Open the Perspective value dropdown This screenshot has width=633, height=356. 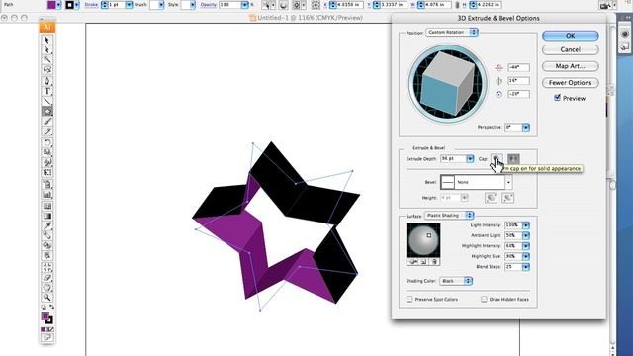(x=525, y=128)
